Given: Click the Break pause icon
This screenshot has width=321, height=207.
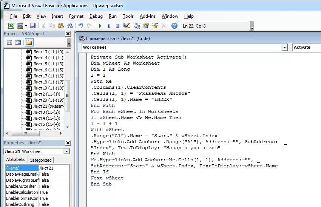Looking at the screenshot, I should [x=109, y=26].
